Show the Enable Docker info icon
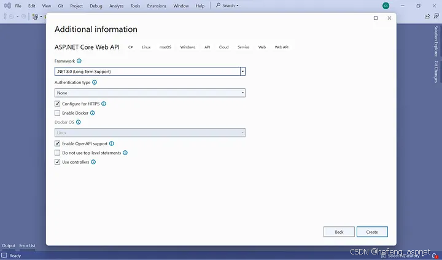Image resolution: width=442 pixels, height=260 pixels. tap(93, 113)
